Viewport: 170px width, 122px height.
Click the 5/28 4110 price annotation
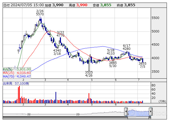point(111,52)
